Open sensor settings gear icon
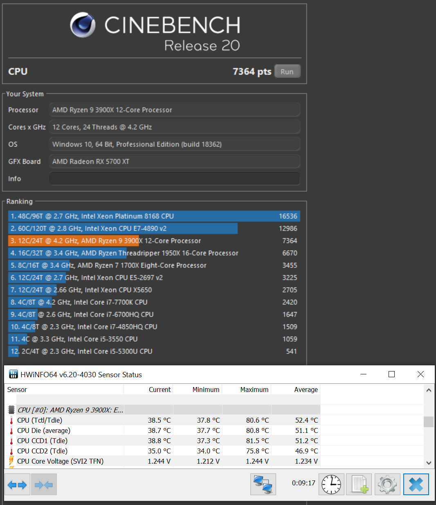The width and height of the screenshot is (436, 505). pos(387,485)
